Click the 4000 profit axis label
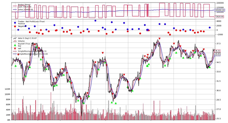The image size is (228, 123). pos(219,21)
